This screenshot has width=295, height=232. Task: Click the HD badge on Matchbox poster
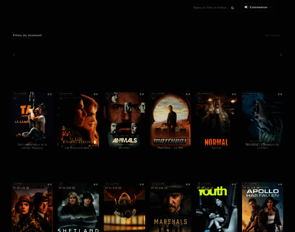click(x=153, y=98)
